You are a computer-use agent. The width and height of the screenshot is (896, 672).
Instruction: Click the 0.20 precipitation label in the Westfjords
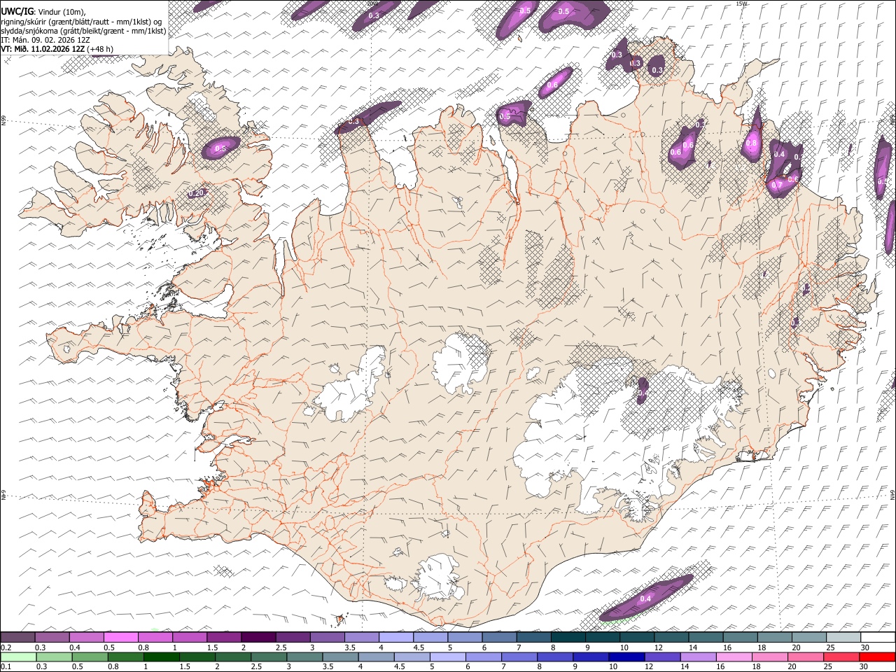point(197,193)
